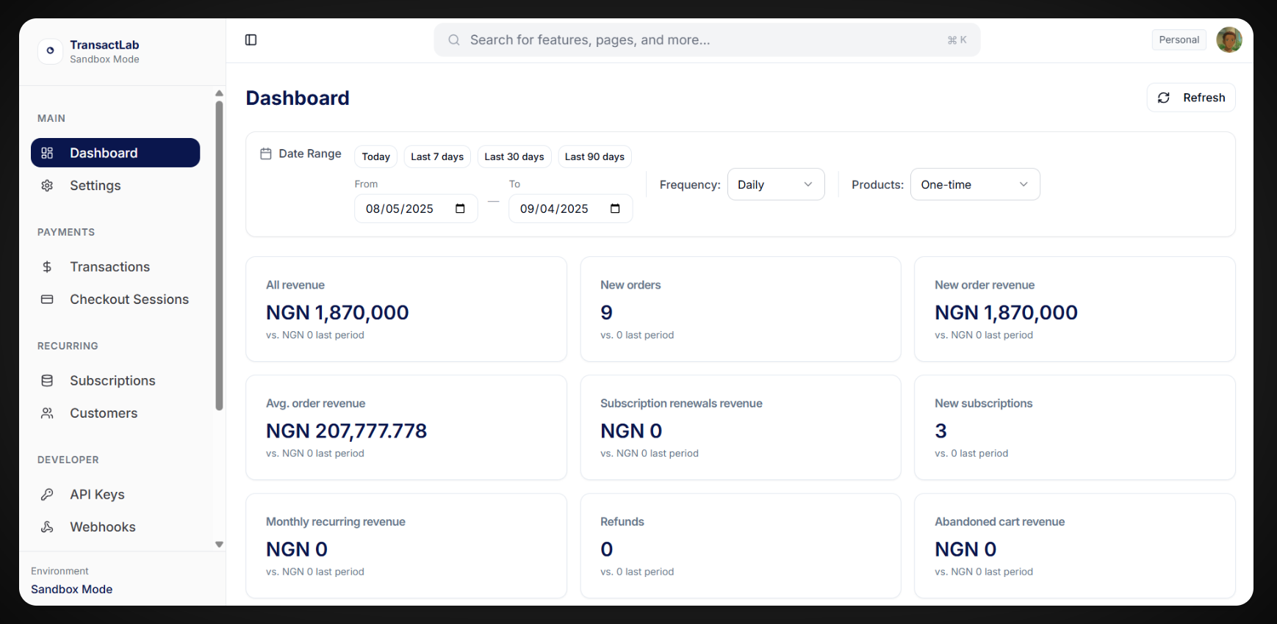Screen dimensions: 1277x624
Task: Click the TransactLab logo icon
Action: pyautogui.click(x=50, y=51)
